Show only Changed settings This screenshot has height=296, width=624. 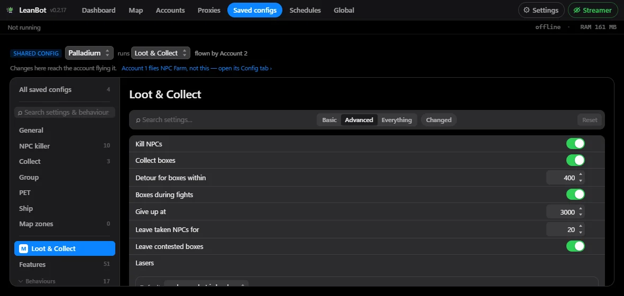(x=438, y=120)
